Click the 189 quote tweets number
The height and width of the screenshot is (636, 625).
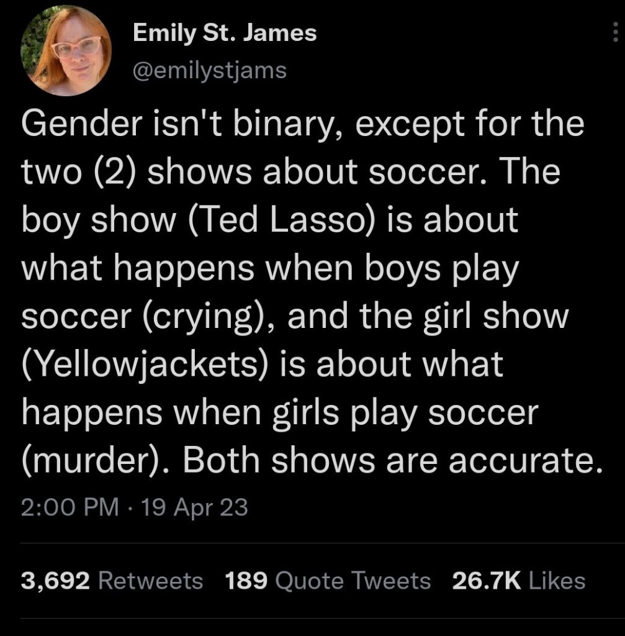coord(246,581)
